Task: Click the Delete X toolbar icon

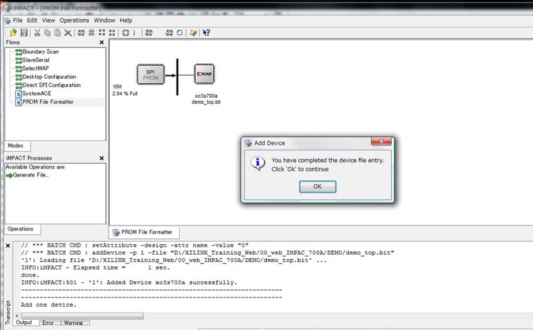Action: point(68,33)
